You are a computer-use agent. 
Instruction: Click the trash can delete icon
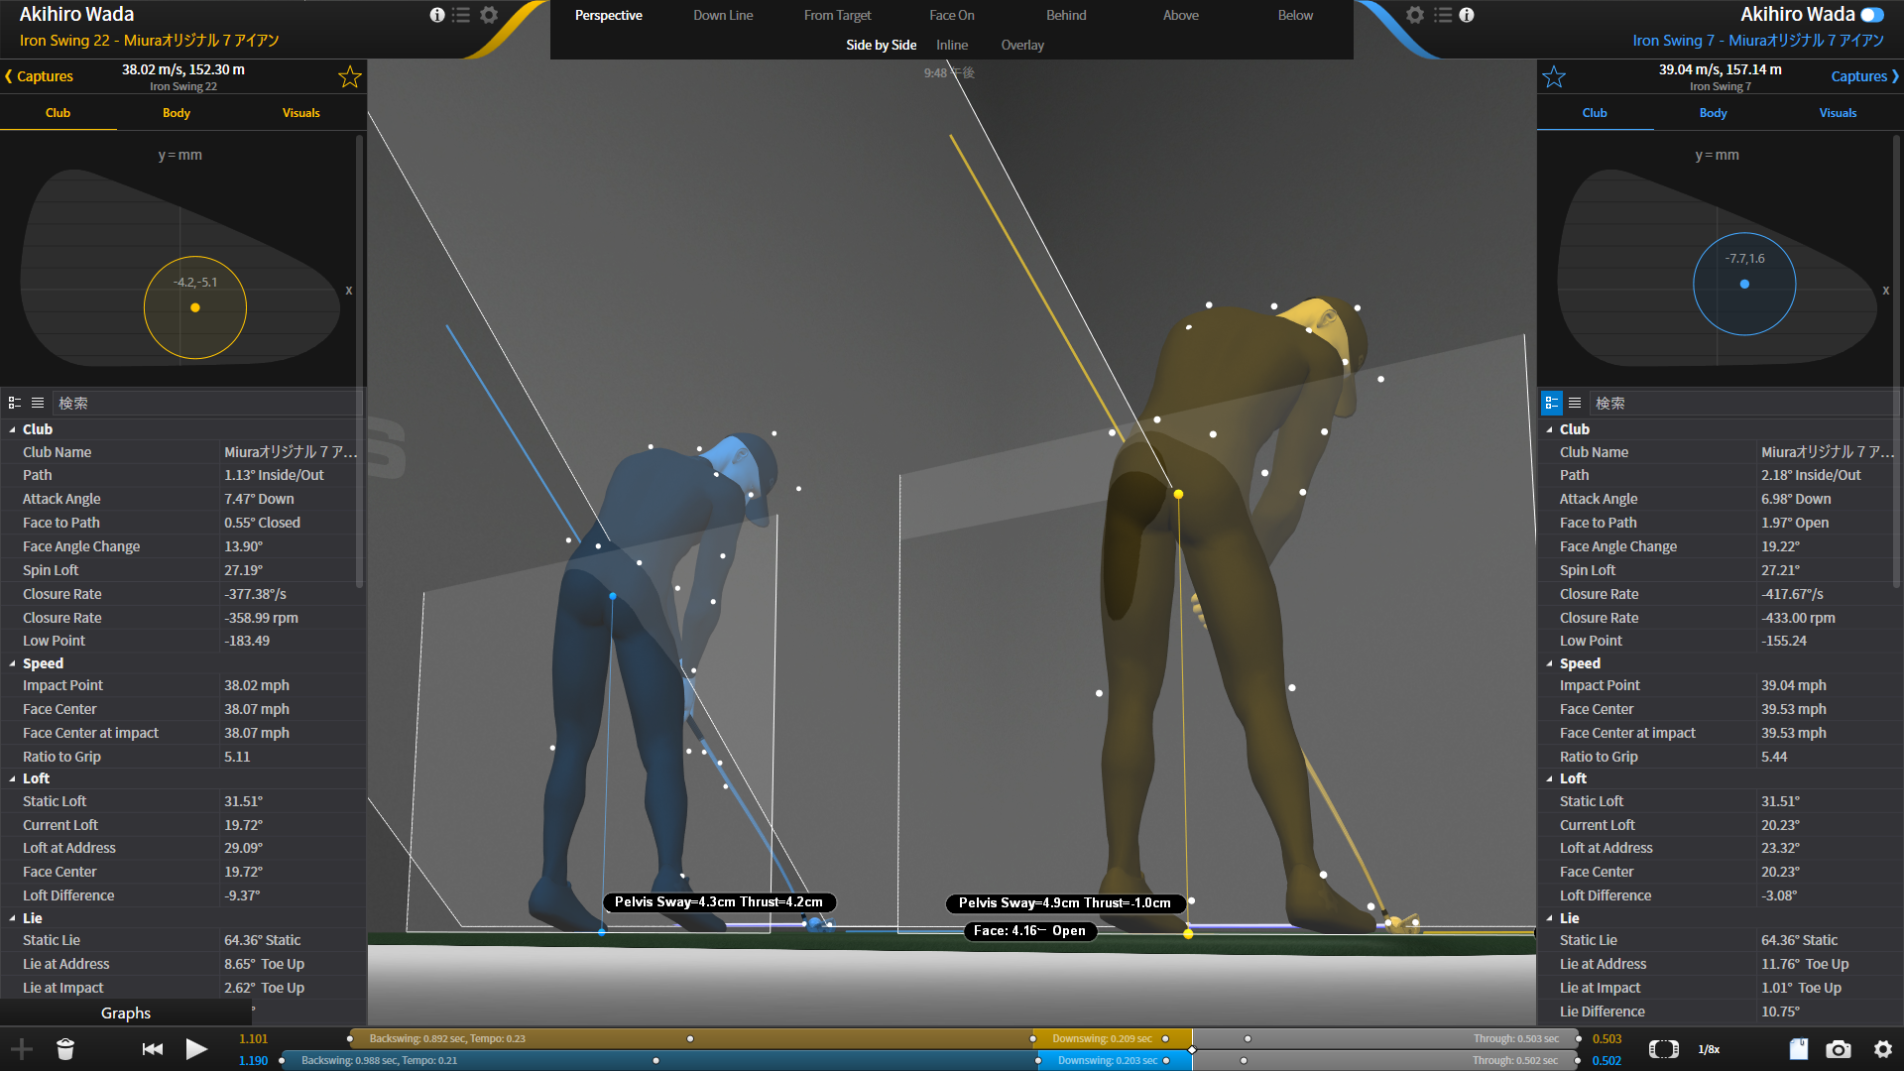[x=65, y=1049]
